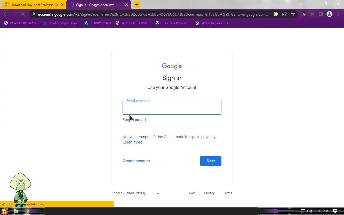Open Chrome's three-dot menu
The image size is (344, 215).
(338, 14)
